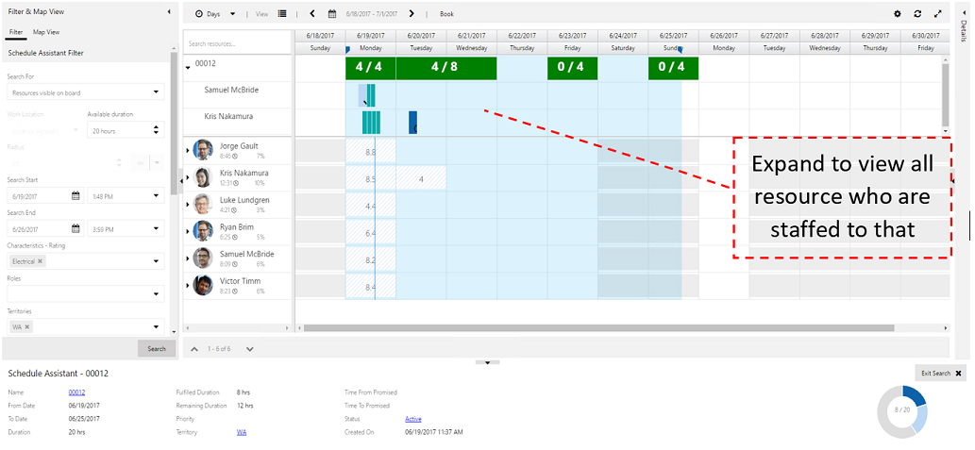Advance to the next date range
Viewport: 975px width, 450px height.
412,14
